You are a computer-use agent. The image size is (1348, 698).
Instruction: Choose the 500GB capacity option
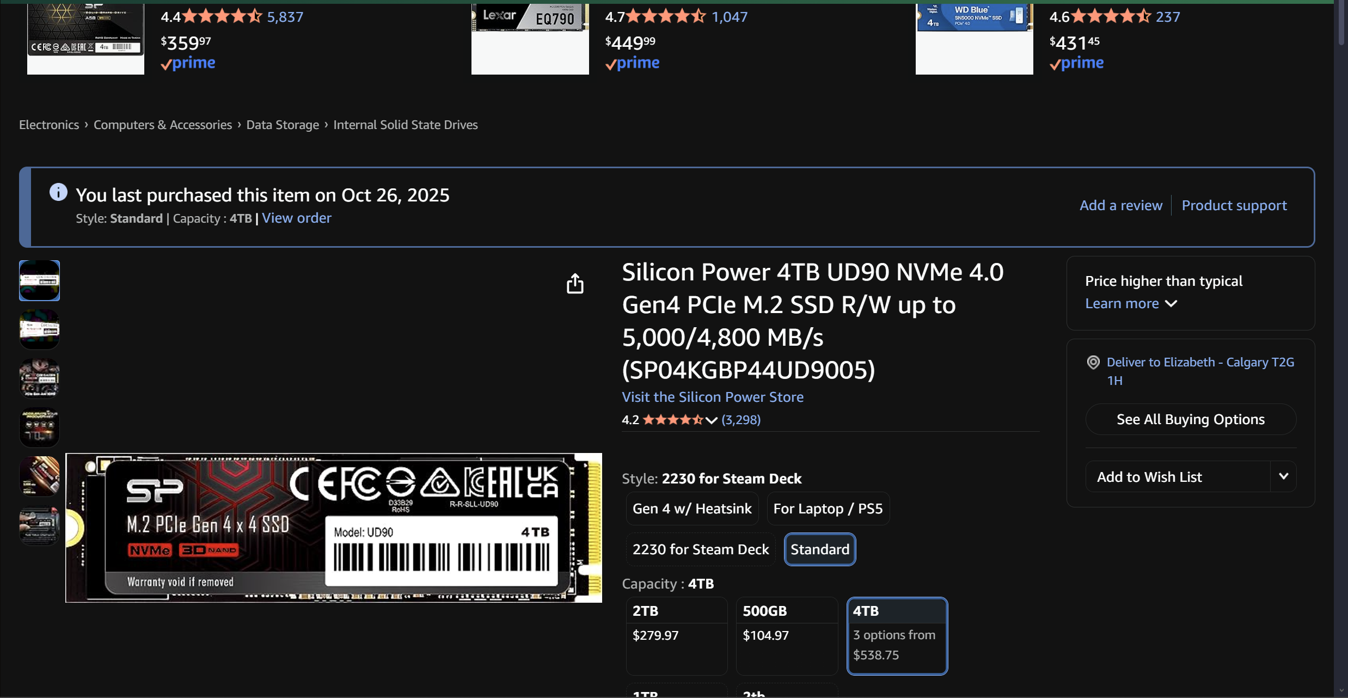pos(786,635)
